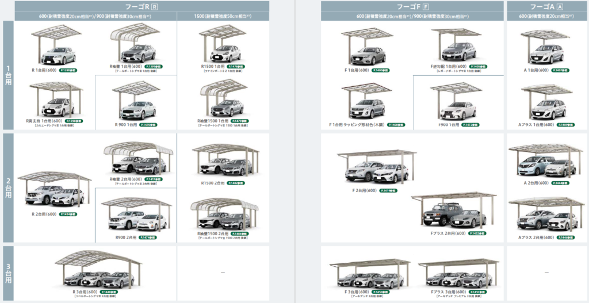Select the 1台用 row tab

[7, 75]
